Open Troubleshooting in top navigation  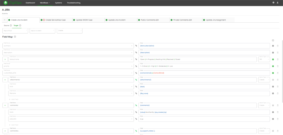pyautogui.click(x=74, y=3)
